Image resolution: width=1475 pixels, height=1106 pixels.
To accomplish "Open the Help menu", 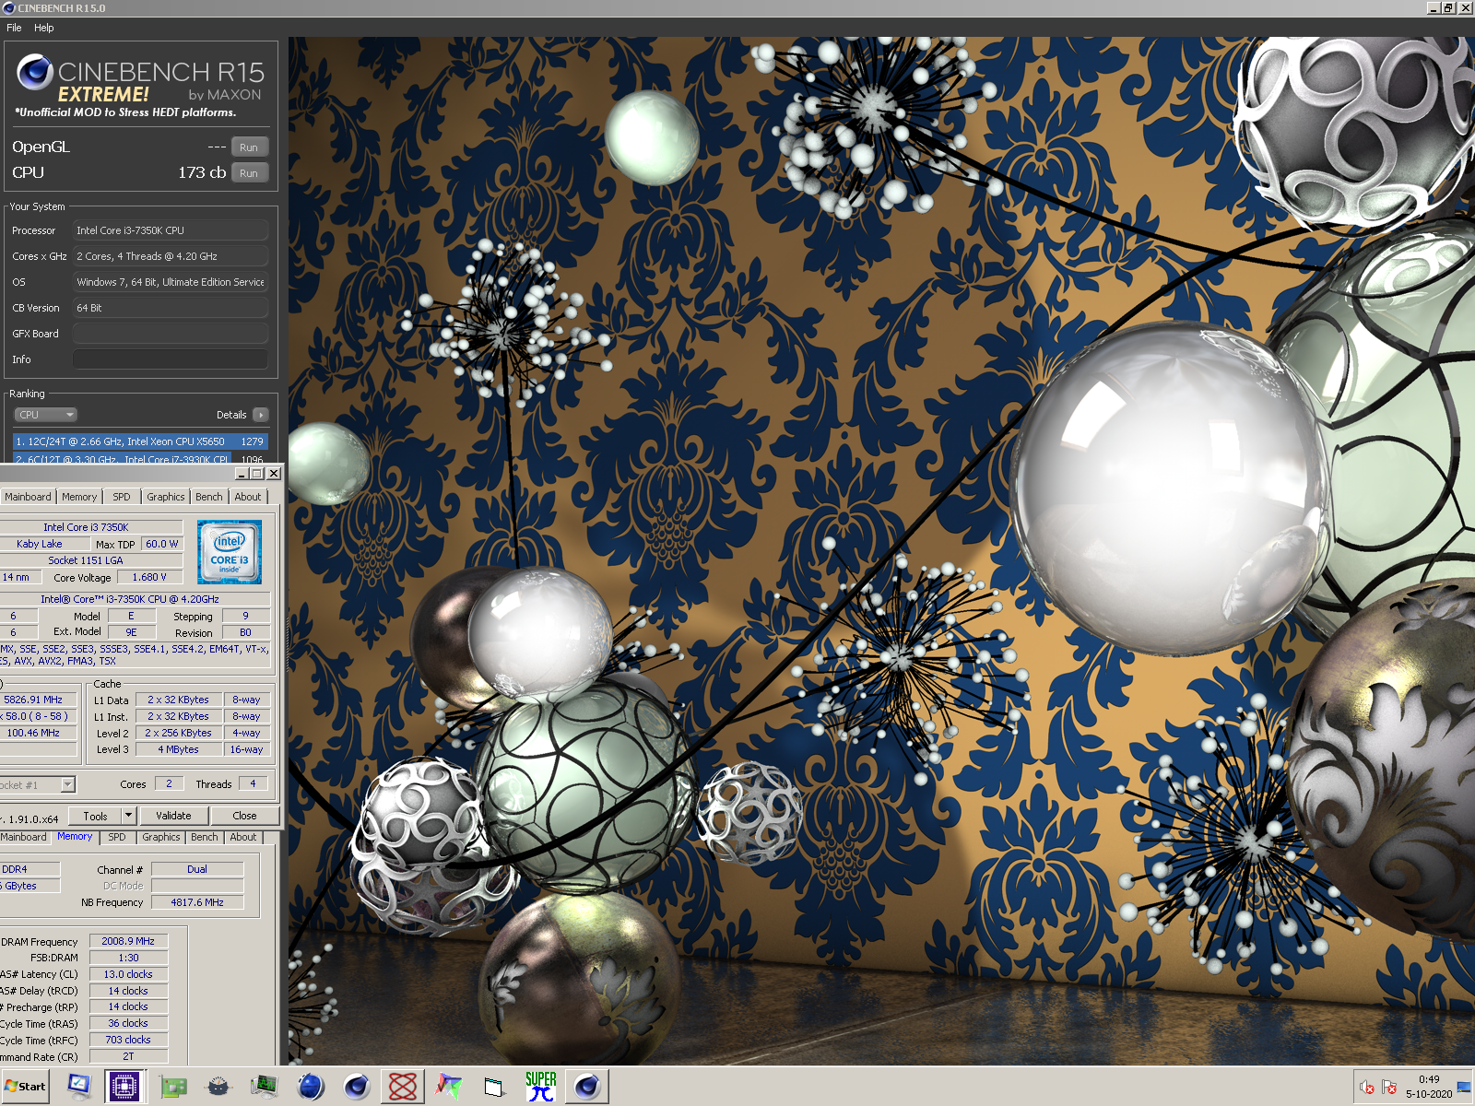I will point(44,28).
